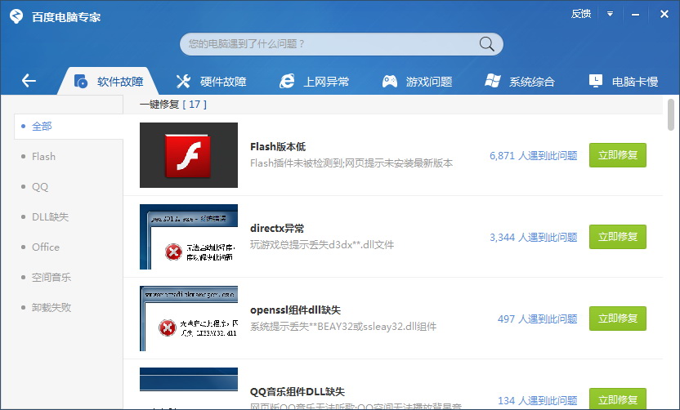Click the directx异常 error dialog thumbnail
Viewport: 680px width, 410px height.
[x=189, y=237]
